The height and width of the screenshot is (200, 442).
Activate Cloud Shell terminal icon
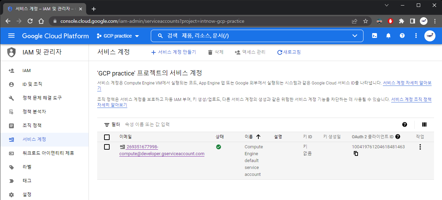click(374, 36)
